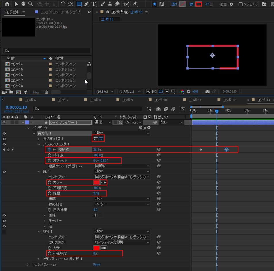Open the graph editor icon in timeline
Viewport: 274px width, 271px height.
(183, 109)
